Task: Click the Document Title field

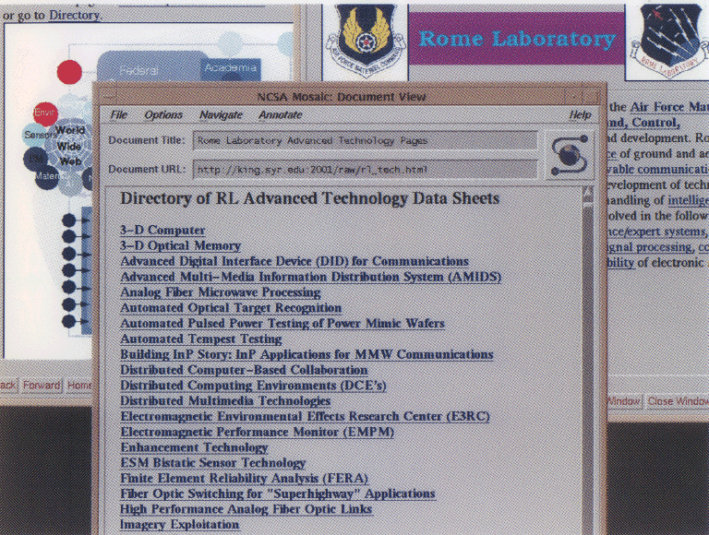Action: 365,140
